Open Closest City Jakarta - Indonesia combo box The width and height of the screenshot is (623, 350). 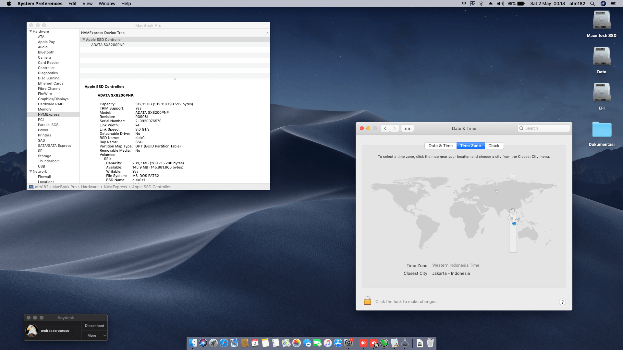tap(451, 273)
